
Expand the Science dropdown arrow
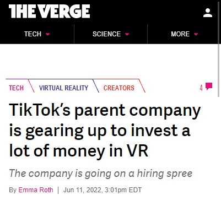tap(127, 34)
